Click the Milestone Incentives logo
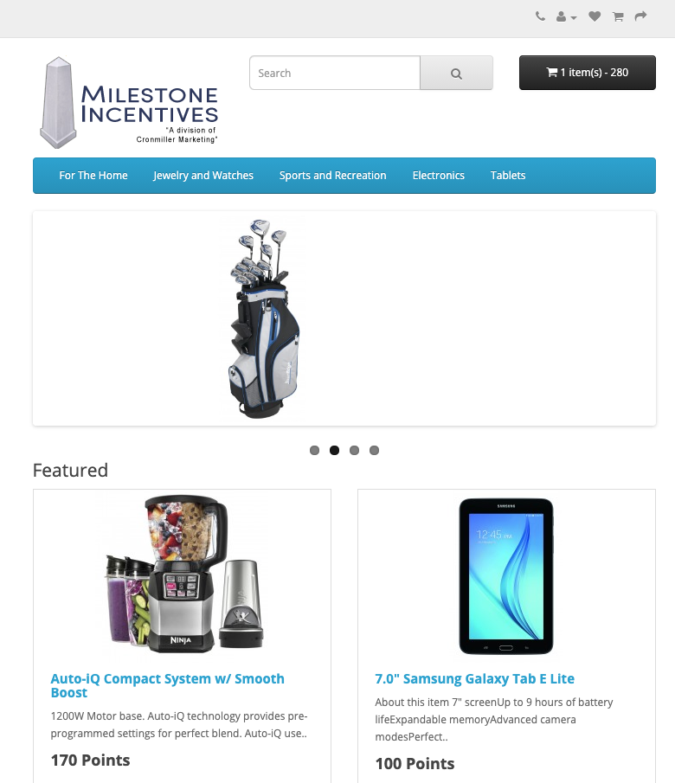This screenshot has height=783, width=675. pyautogui.click(x=129, y=102)
